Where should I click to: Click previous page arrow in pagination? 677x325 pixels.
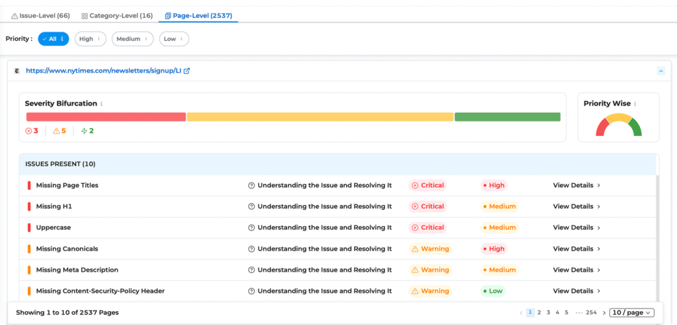(x=521, y=312)
